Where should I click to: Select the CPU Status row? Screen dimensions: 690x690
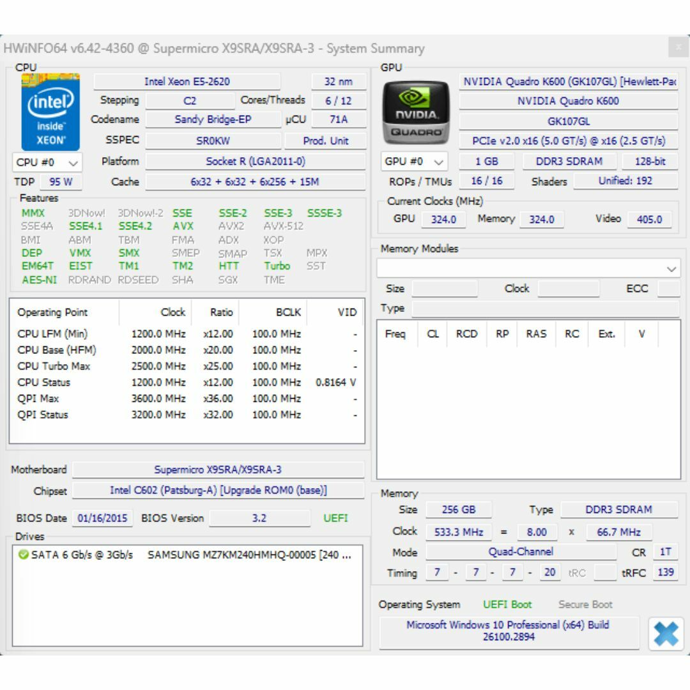[x=187, y=383]
